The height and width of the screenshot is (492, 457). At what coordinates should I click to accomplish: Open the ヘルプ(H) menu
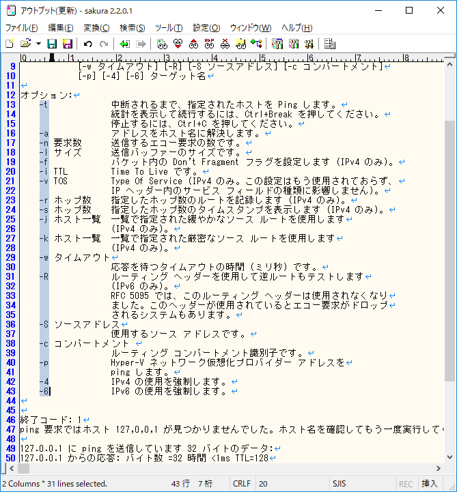(x=297, y=28)
